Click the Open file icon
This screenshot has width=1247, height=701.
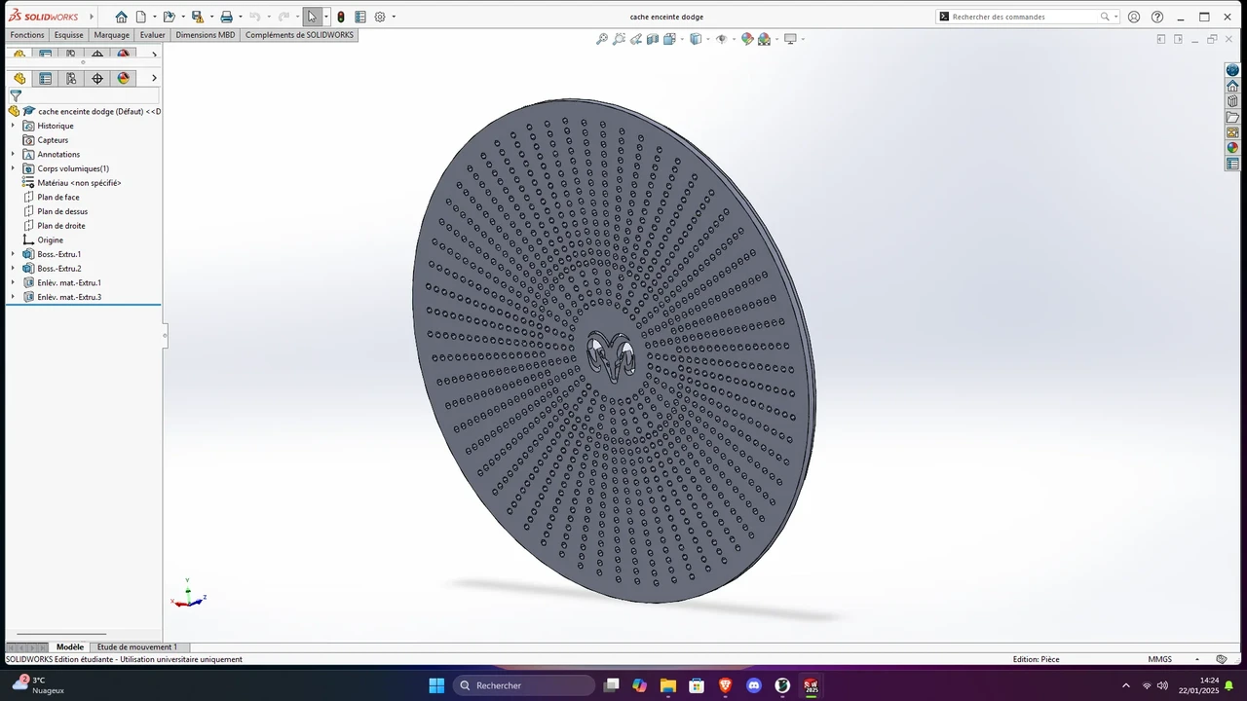tap(169, 17)
